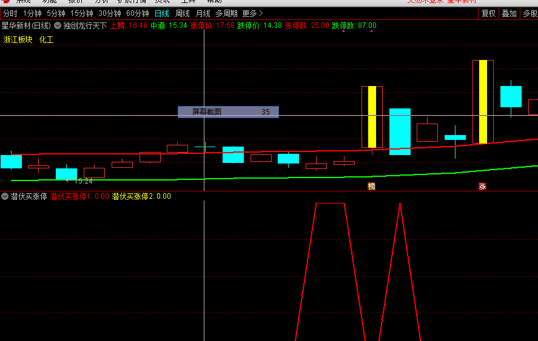
Task: Select the 5分钟 period tab
Action: tap(56, 14)
